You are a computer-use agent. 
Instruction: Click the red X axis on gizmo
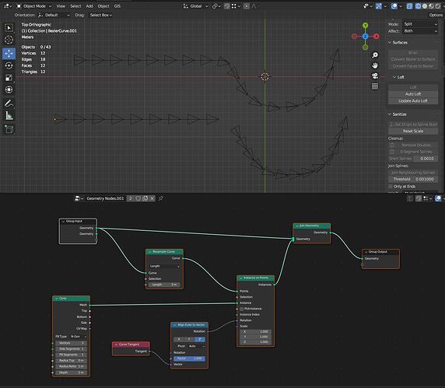pyautogui.click(x=377, y=37)
